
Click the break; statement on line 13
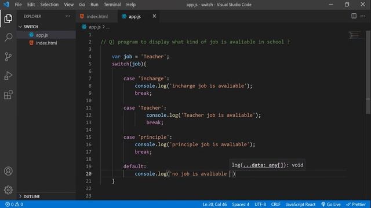coord(155,122)
